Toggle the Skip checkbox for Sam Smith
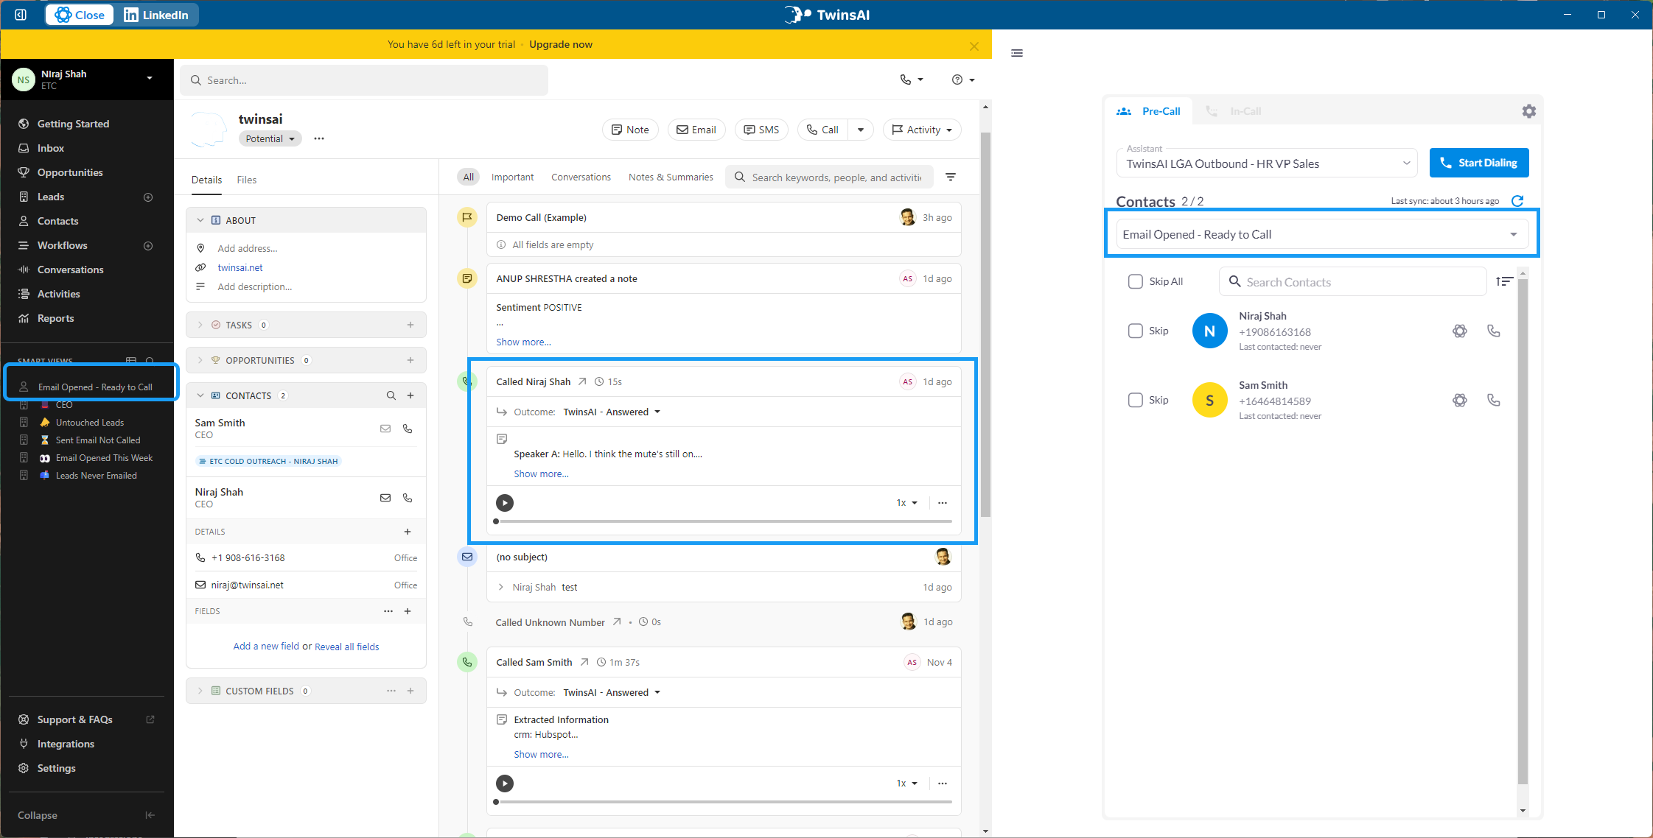 point(1135,400)
